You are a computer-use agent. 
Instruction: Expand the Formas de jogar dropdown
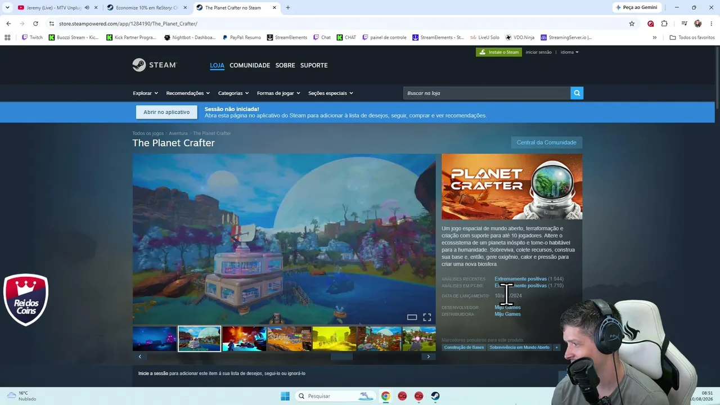[x=278, y=93]
